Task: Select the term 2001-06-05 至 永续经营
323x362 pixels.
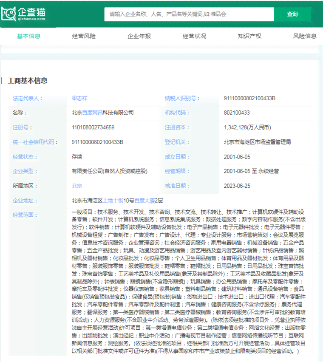Action: click(x=252, y=171)
